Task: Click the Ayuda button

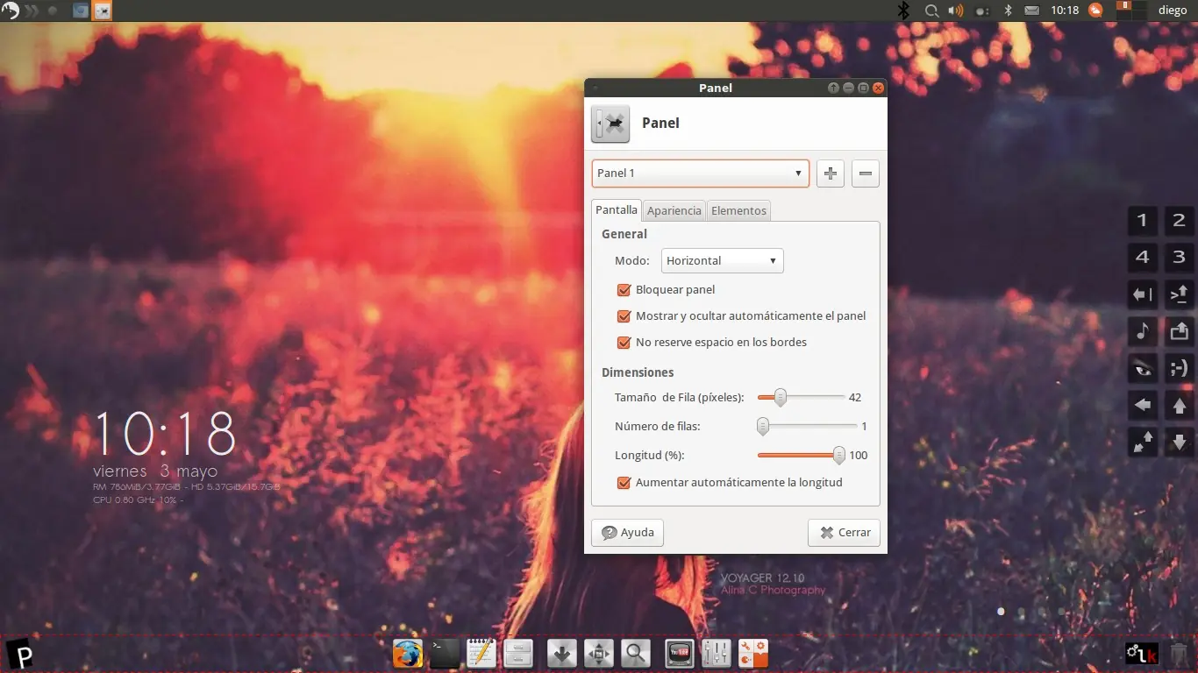Action: click(628, 533)
